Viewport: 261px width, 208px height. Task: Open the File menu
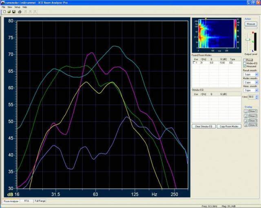tap(3, 7)
